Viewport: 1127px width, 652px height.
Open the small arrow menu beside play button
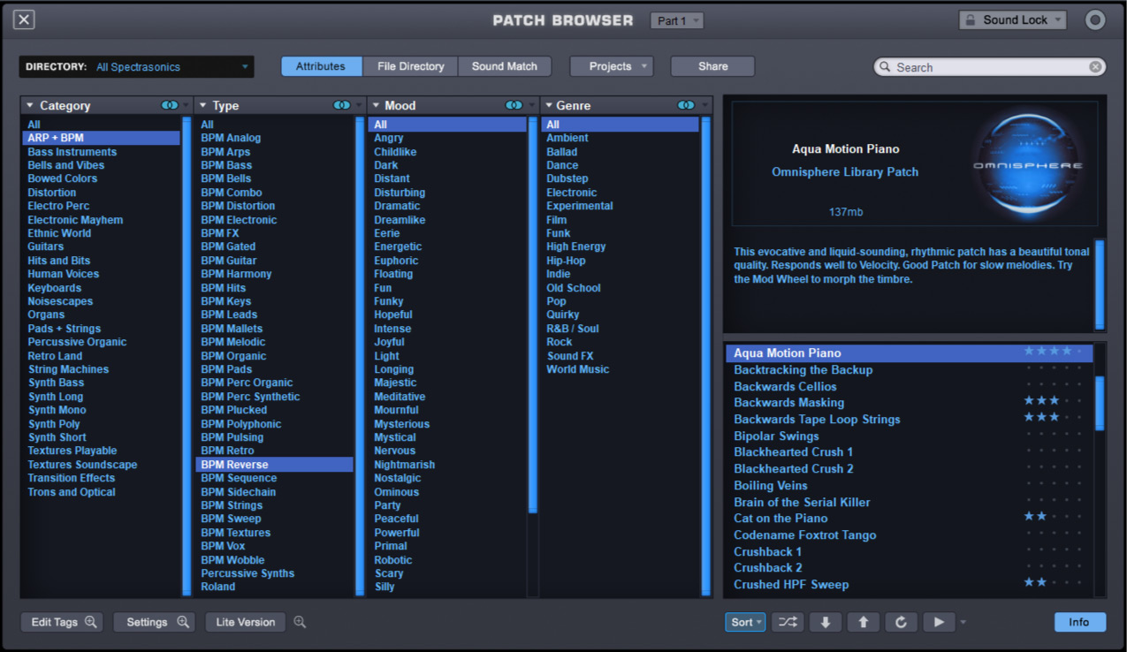(963, 623)
